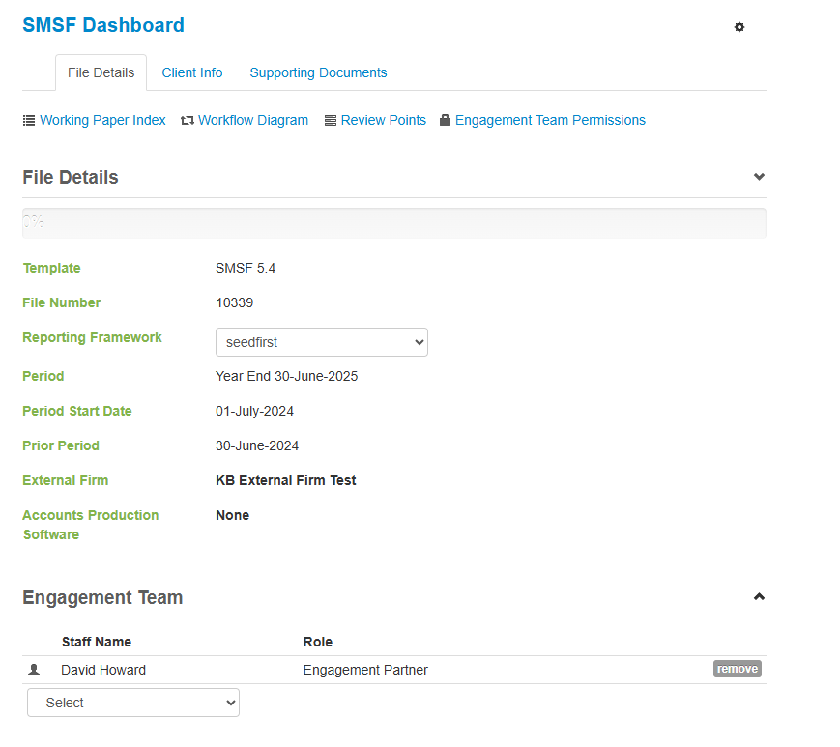The image size is (840, 747).
Task: Open the Supporting Documents tab
Action: click(x=318, y=72)
